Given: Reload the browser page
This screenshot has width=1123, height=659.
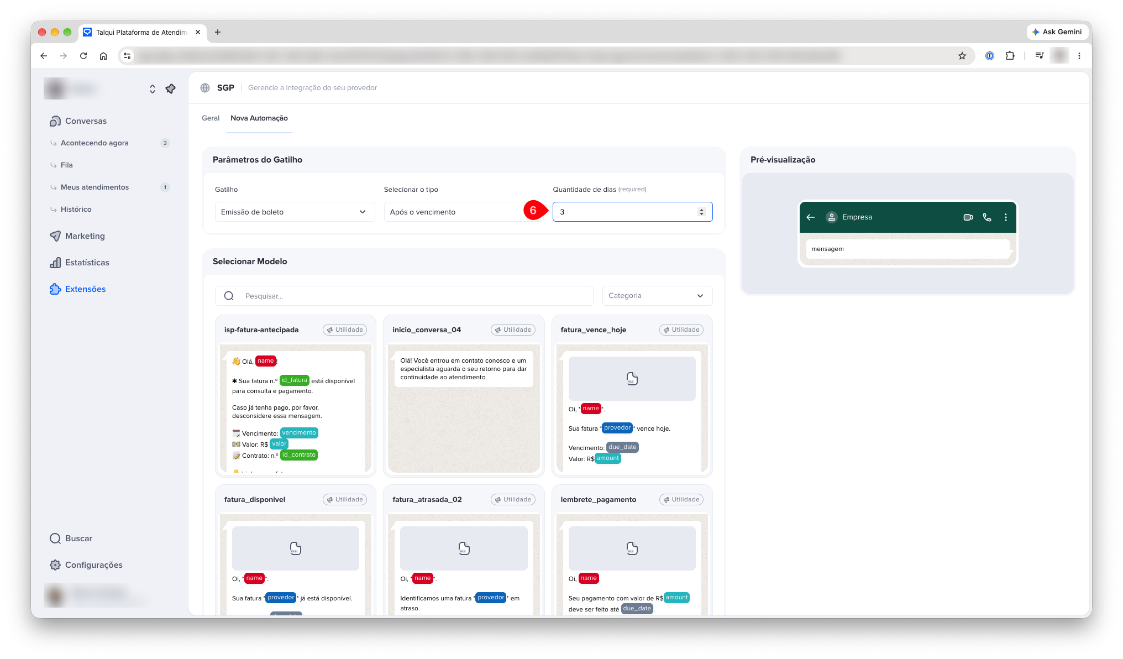Looking at the screenshot, I should click(x=83, y=56).
